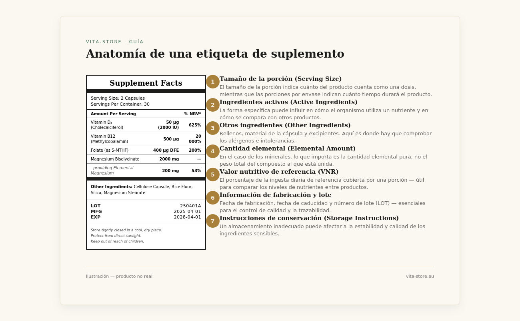Click description starting El tamaño de la porción indica
Viewport: 520px width, 321px height.
pyautogui.click(x=326, y=90)
